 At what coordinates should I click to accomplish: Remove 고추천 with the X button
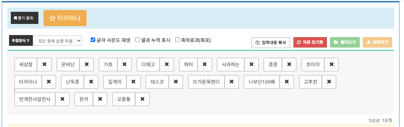329,82
